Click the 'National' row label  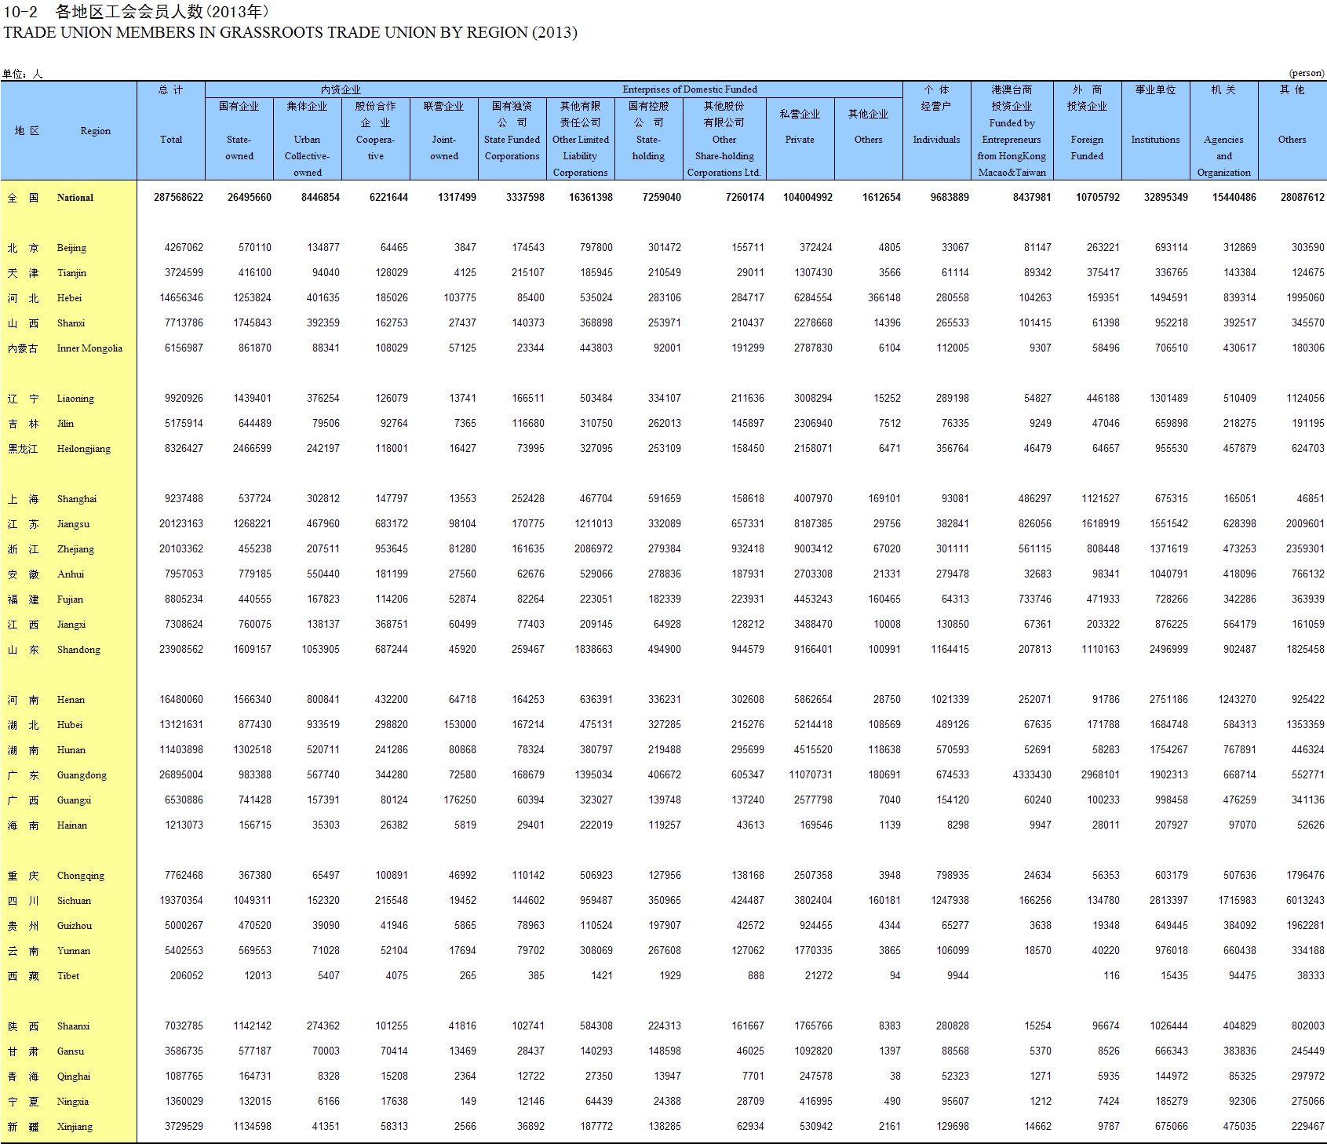75,198
